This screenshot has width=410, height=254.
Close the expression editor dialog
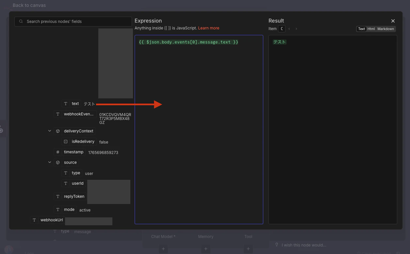click(393, 21)
